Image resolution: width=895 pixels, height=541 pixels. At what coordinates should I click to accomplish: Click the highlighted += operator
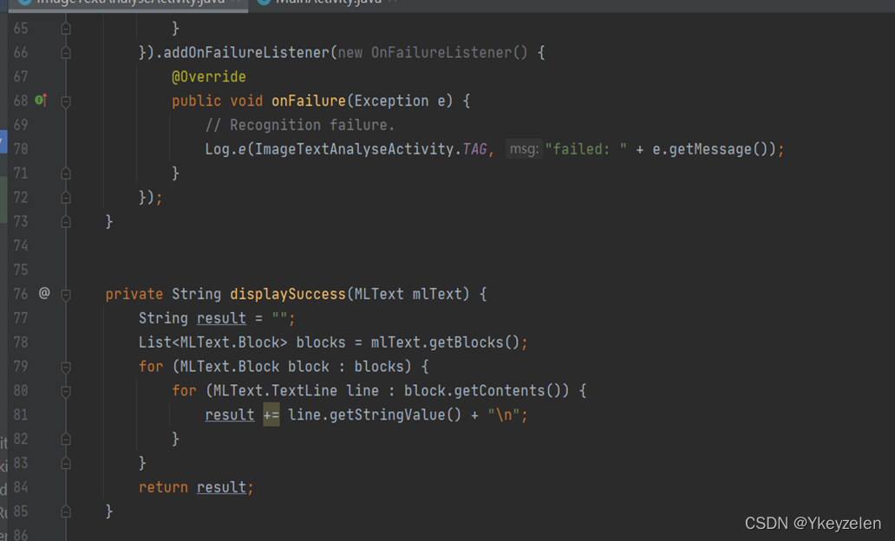271,415
